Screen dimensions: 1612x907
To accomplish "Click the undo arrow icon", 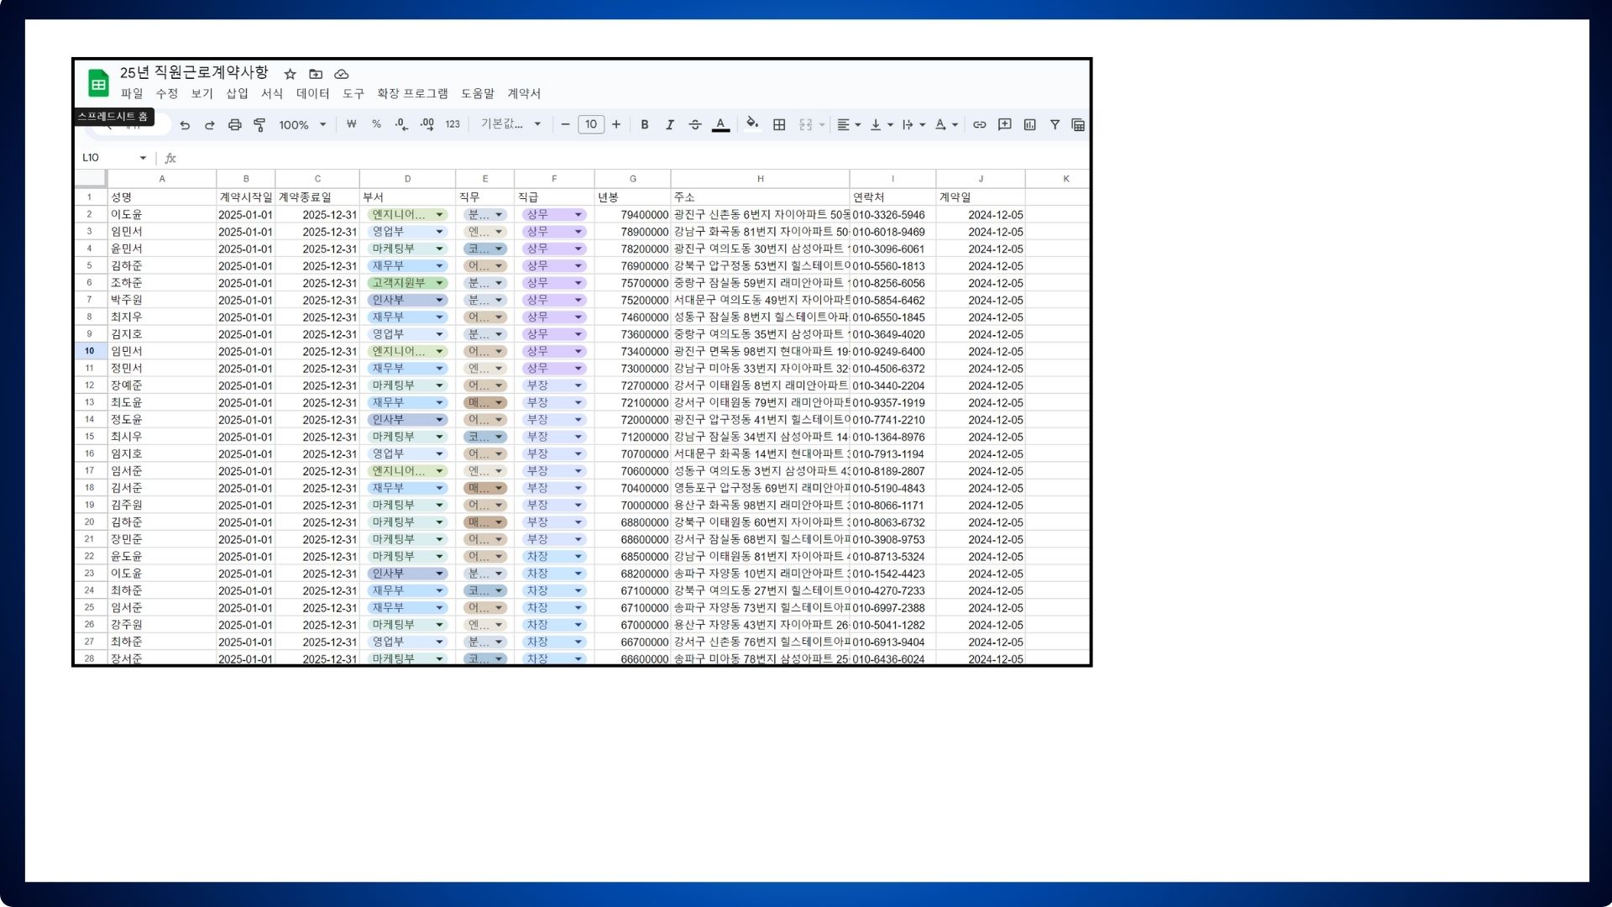I will click(x=185, y=125).
